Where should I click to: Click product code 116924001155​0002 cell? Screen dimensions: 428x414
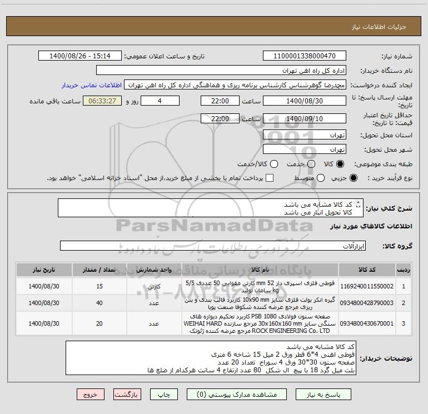coord(367,286)
